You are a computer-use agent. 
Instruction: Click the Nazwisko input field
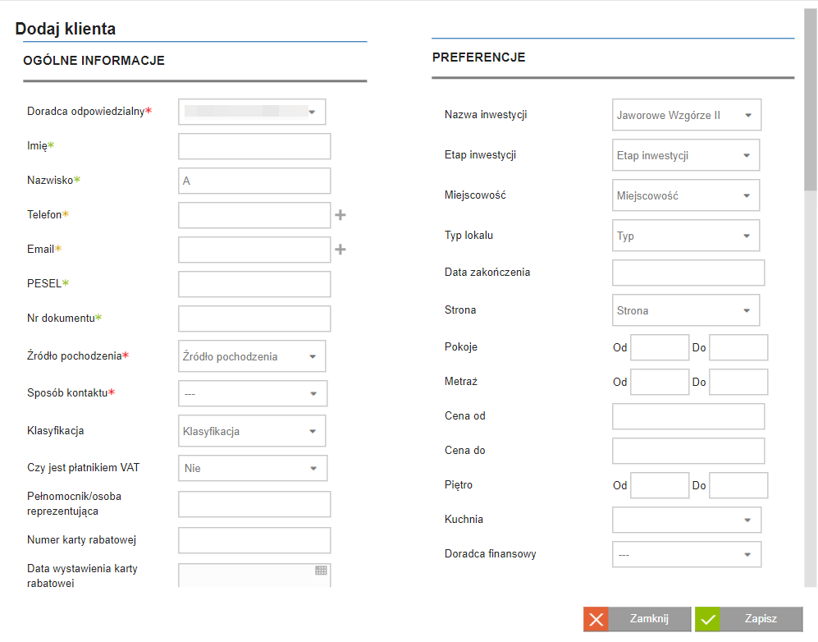click(254, 181)
